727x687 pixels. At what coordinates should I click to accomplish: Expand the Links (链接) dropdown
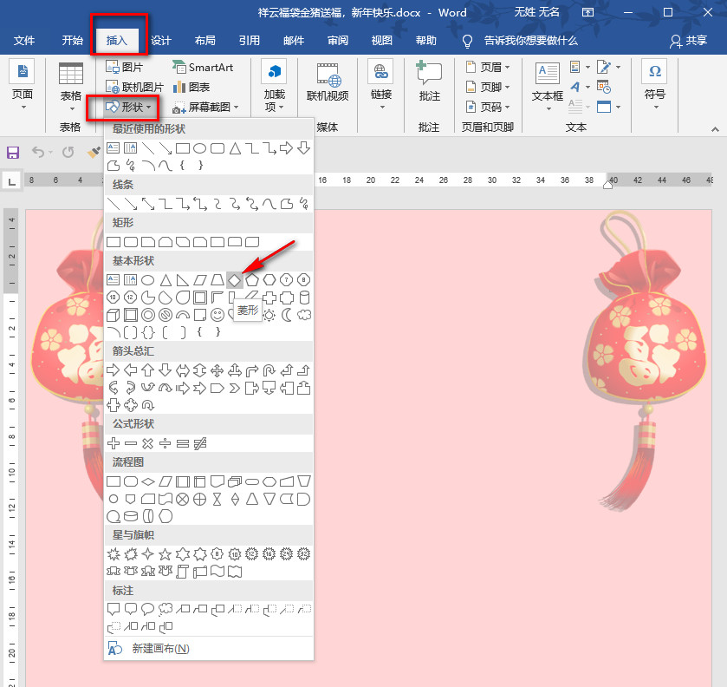pos(381,85)
